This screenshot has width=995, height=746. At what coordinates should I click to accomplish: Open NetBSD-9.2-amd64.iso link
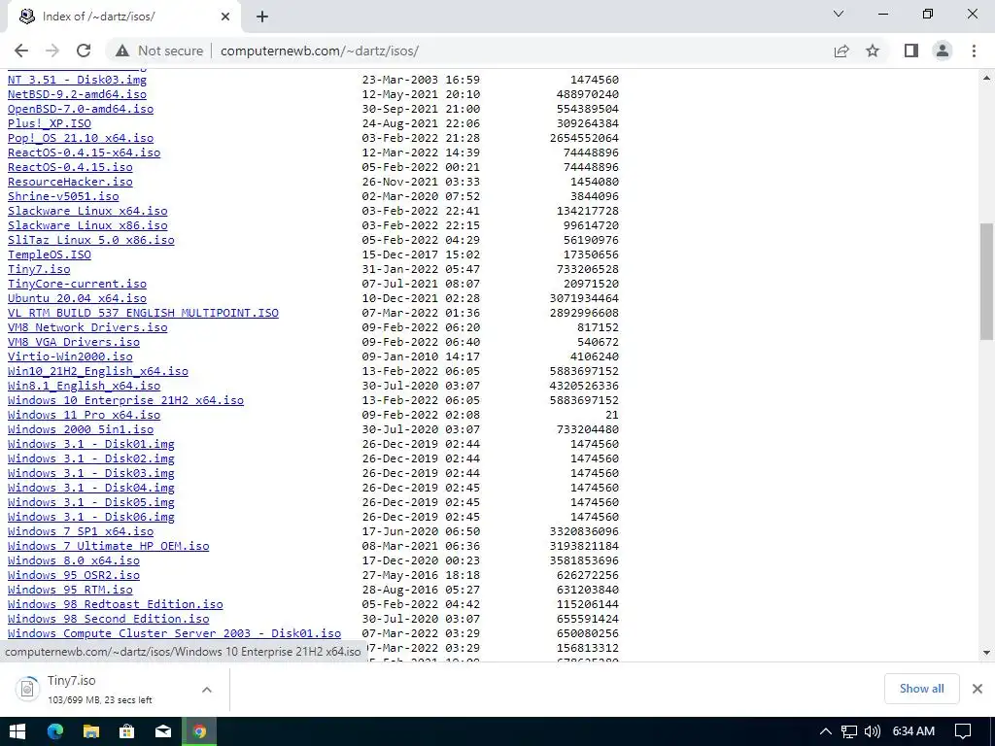click(77, 94)
